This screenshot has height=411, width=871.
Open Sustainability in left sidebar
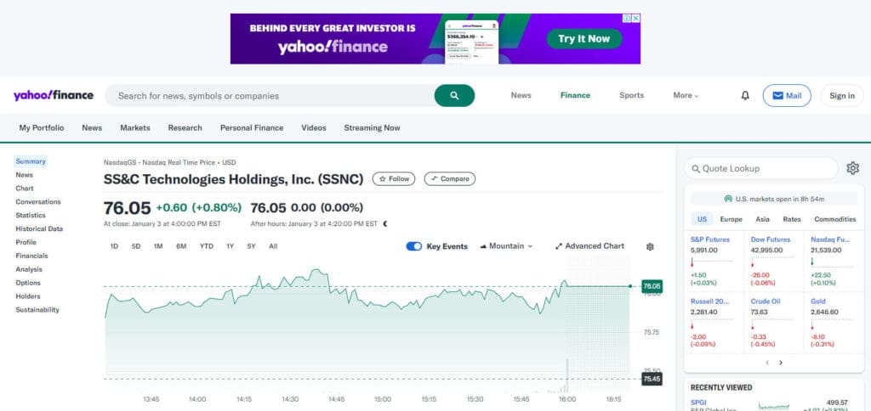37,309
